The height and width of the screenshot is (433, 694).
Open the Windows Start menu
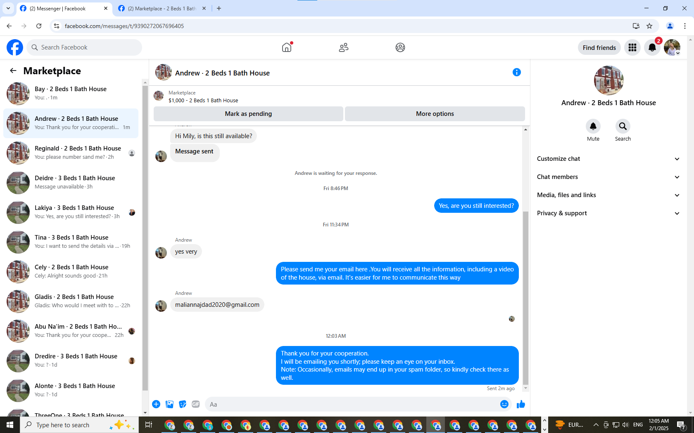[10, 425]
